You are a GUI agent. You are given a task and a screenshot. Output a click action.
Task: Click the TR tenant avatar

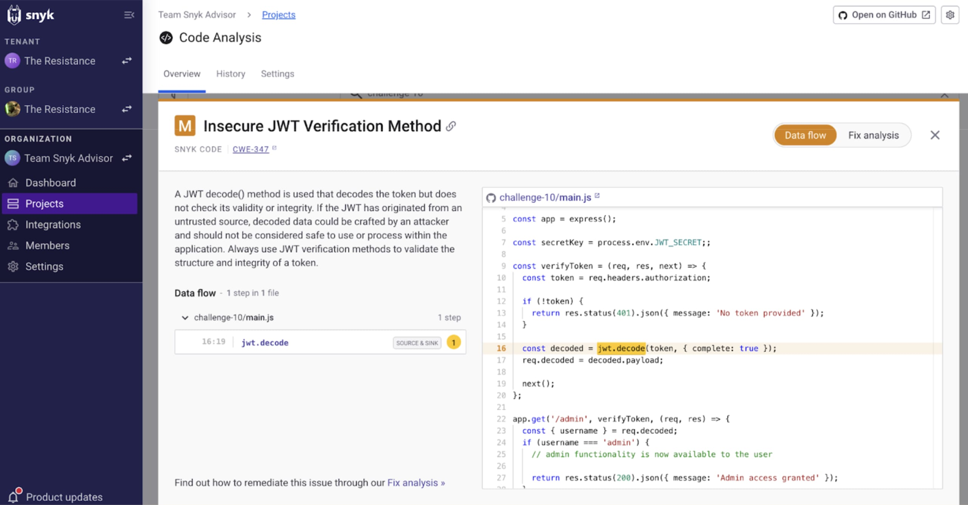(12, 60)
